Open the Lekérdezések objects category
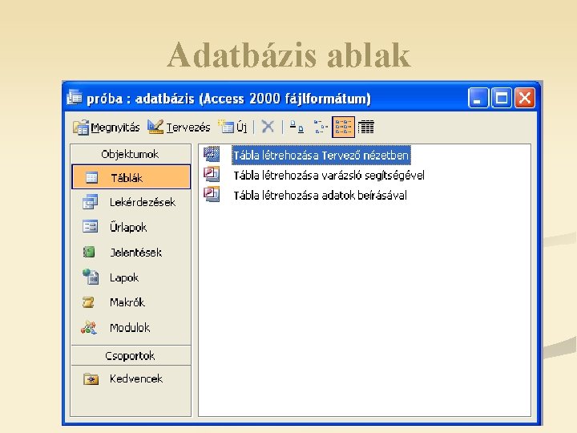 pos(131,202)
